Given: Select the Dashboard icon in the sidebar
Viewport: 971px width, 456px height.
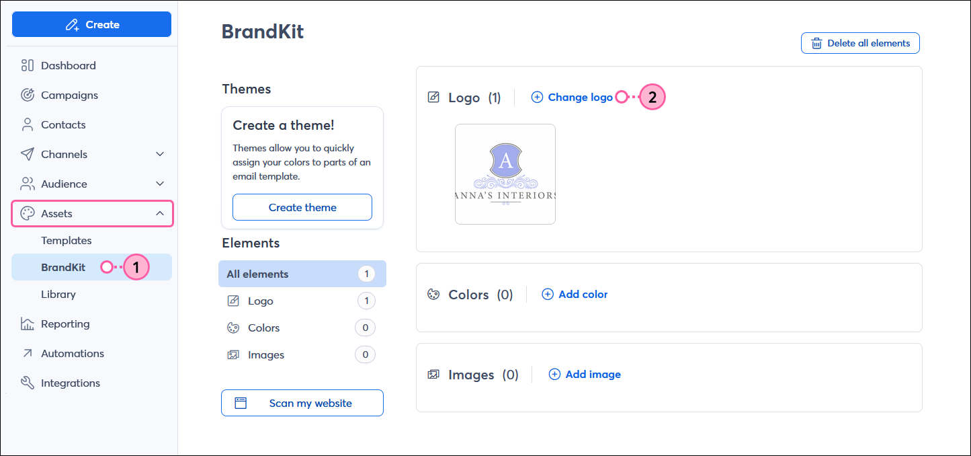Looking at the screenshot, I should click(x=27, y=65).
